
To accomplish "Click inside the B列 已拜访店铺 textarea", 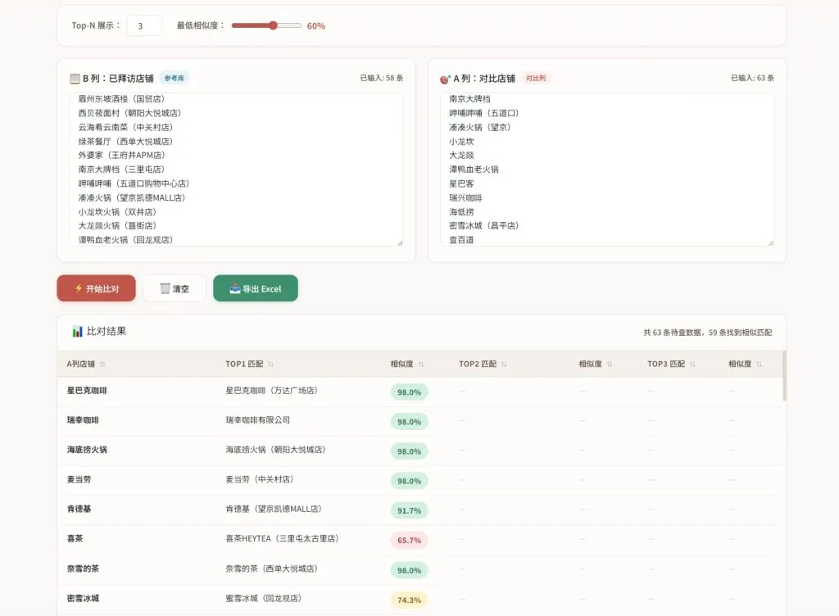I will pyautogui.click(x=237, y=170).
